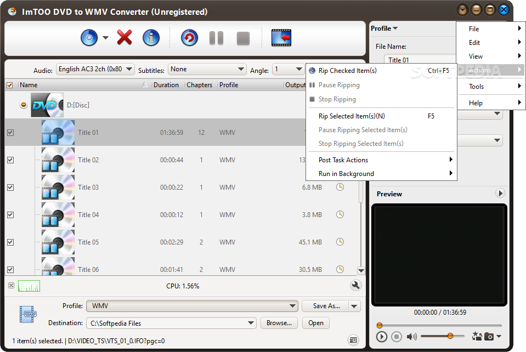Uncheck the Title 06 checkbox
The image size is (526, 352).
click(x=10, y=269)
